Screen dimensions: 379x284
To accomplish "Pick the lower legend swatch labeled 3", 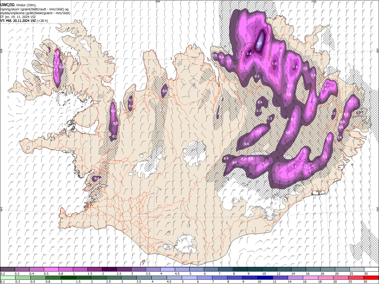I will point(129,277).
